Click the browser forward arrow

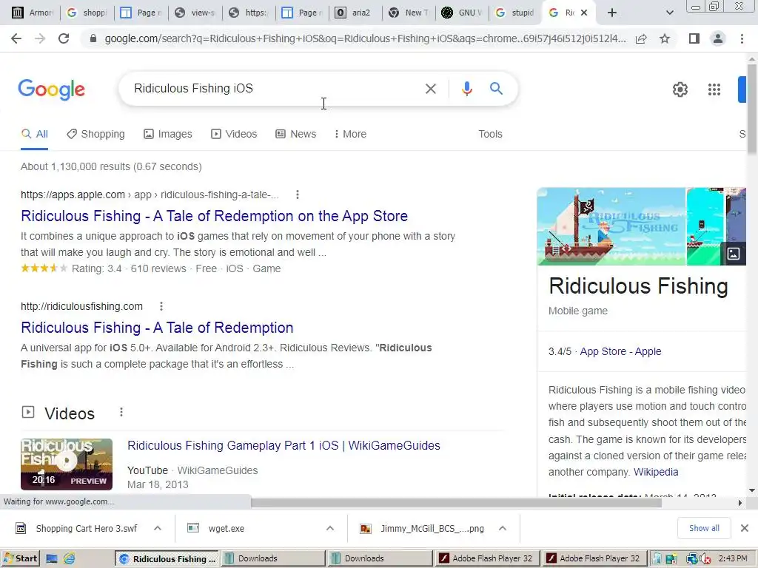point(40,38)
